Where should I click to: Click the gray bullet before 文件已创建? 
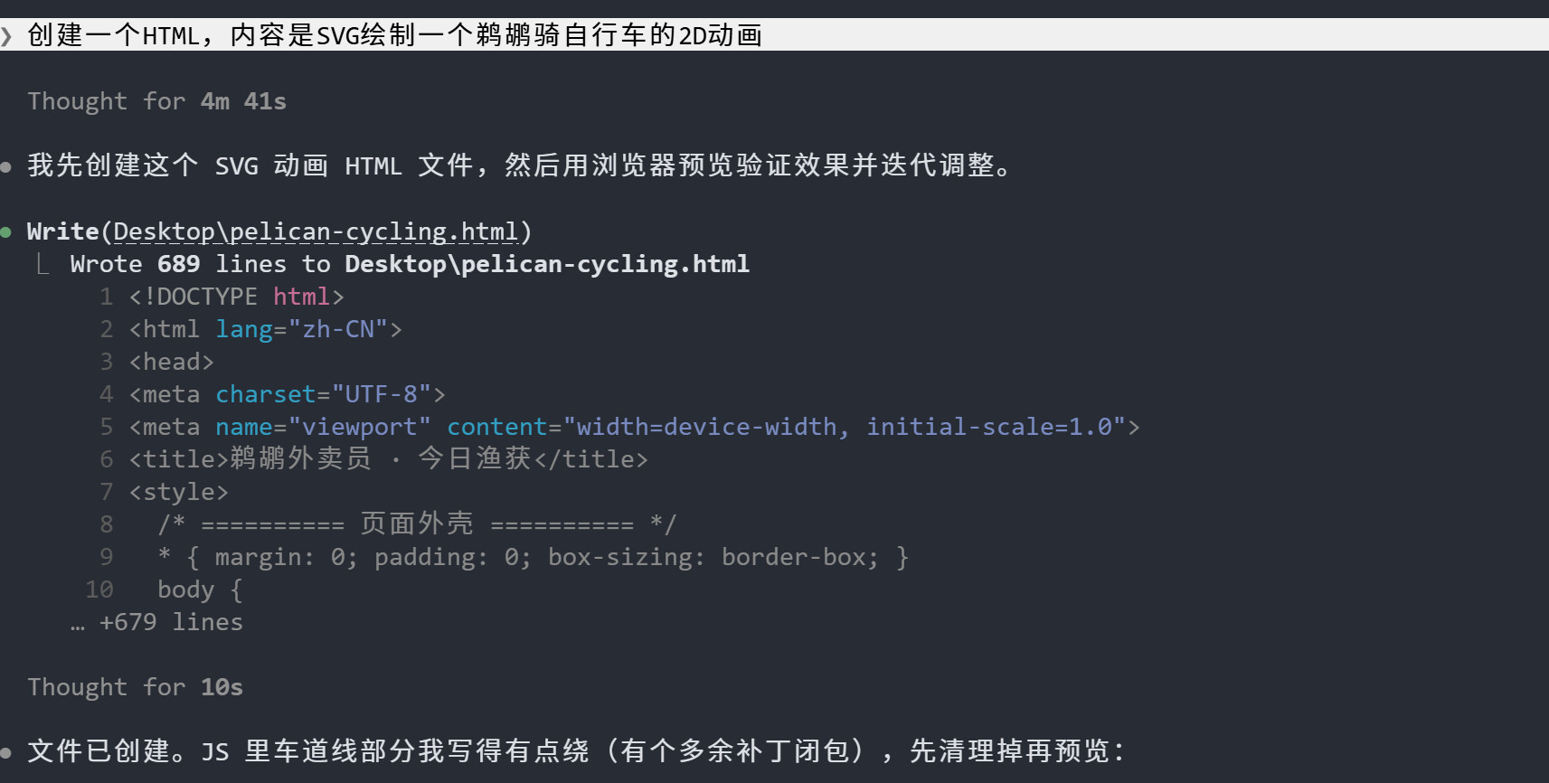6,752
